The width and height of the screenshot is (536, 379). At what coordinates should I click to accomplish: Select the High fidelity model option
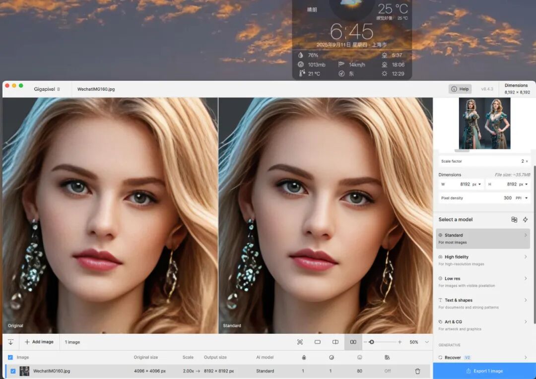tap(483, 260)
